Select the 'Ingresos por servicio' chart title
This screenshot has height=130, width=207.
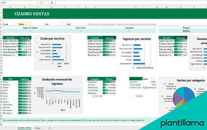[137, 39]
